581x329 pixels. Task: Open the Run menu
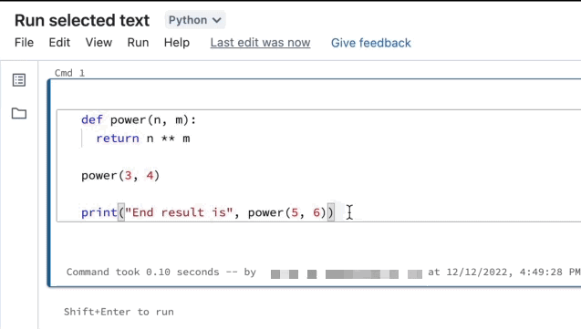[138, 43]
